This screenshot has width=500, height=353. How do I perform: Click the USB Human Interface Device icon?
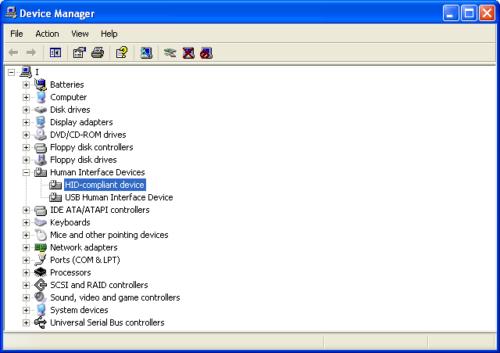pos(55,197)
